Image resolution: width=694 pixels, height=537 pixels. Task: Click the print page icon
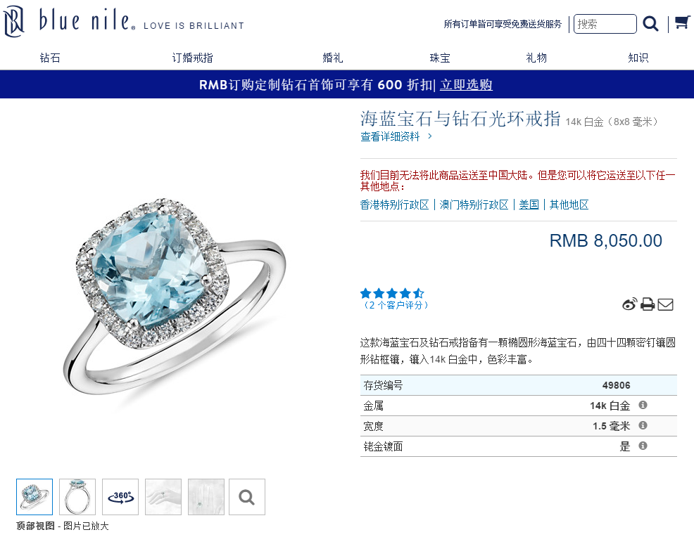[648, 304]
